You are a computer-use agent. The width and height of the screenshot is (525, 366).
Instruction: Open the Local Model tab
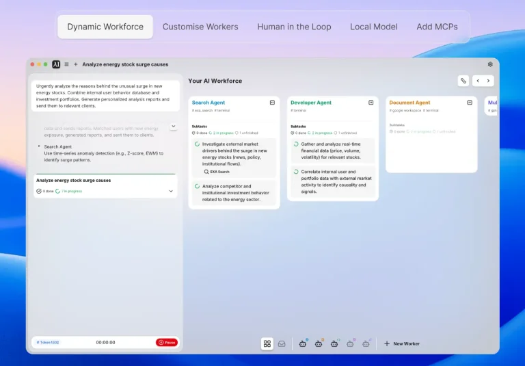click(374, 27)
